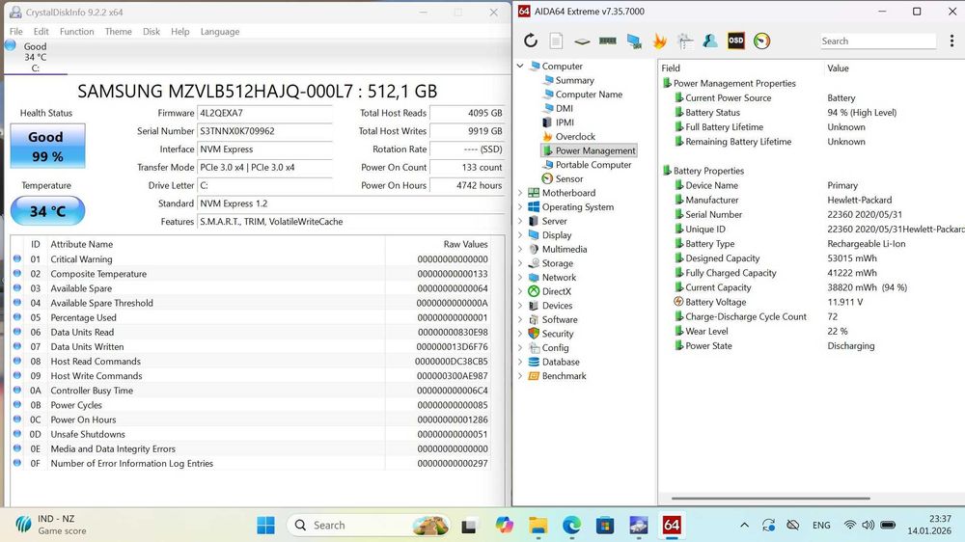Expand the Display tree node

pyautogui.click(x=520, y=235)
